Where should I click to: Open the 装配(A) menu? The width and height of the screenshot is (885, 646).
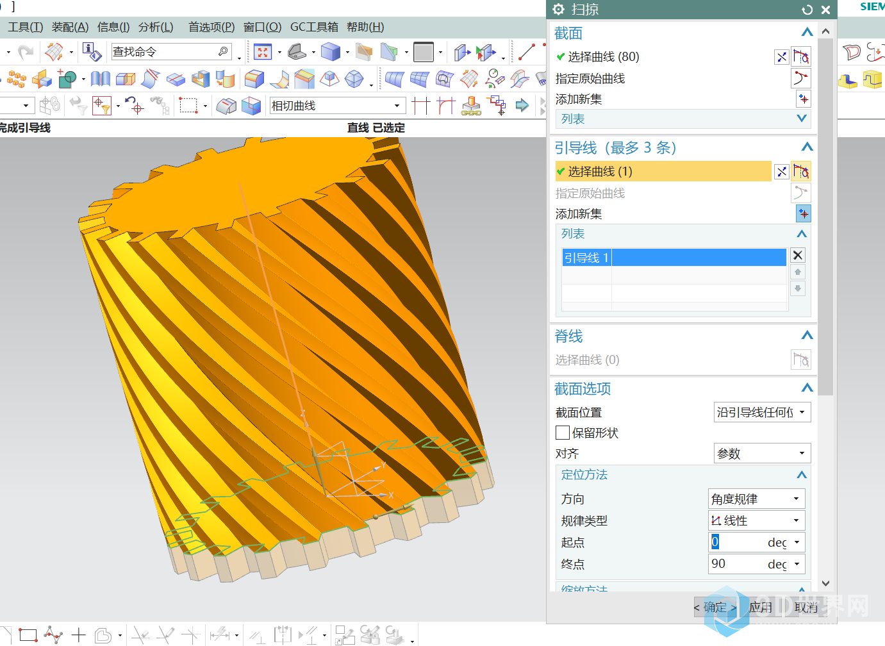[x=70, y=27]
